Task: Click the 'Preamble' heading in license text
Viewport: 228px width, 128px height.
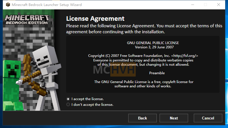Action: (x=157, y=73)
